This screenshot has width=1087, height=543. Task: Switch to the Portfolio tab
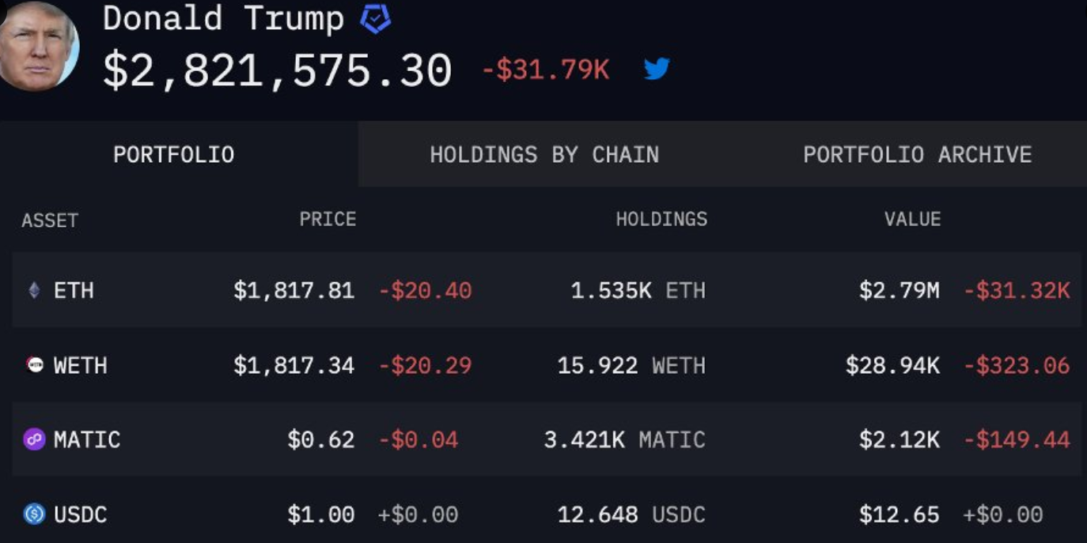(173, 154)
